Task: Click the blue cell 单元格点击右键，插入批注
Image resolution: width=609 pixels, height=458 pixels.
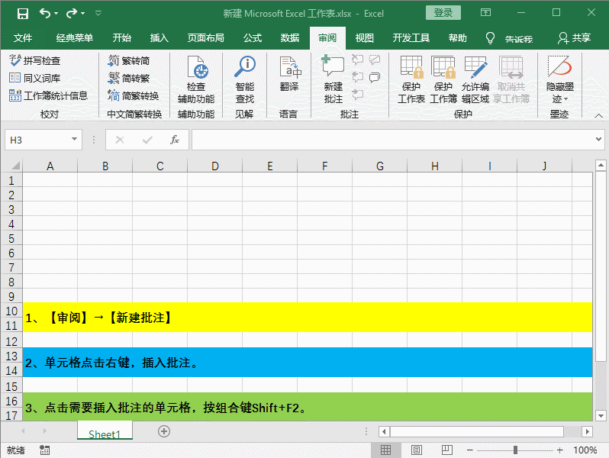Action: (x=308, y=362)
